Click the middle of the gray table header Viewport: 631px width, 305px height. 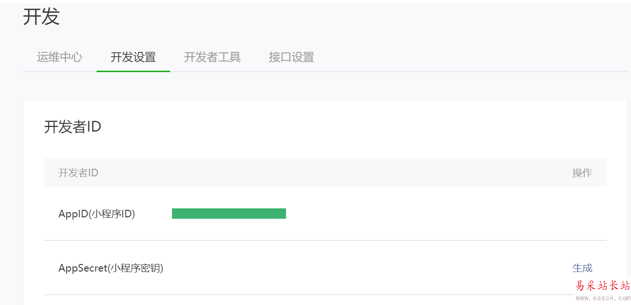[325, 173]
